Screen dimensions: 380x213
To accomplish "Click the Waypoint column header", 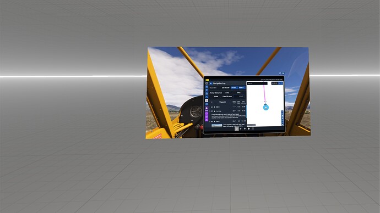I will pos(222,102).
